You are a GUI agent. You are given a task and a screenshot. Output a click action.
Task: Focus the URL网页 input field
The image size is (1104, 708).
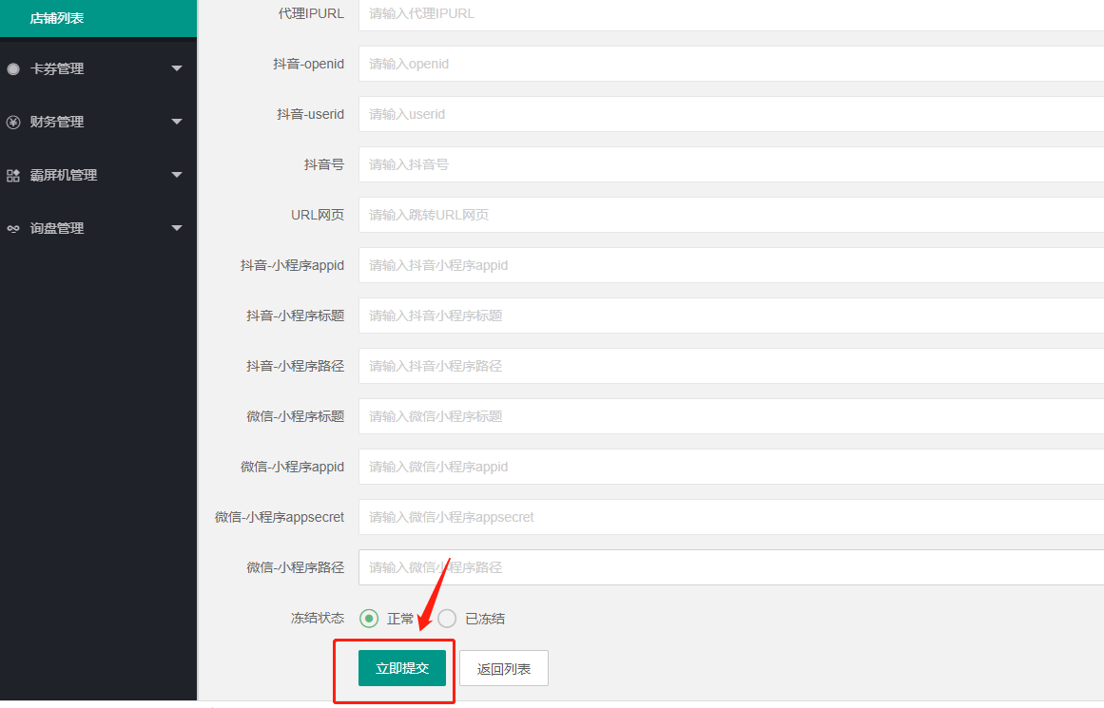tap(731, 215)
